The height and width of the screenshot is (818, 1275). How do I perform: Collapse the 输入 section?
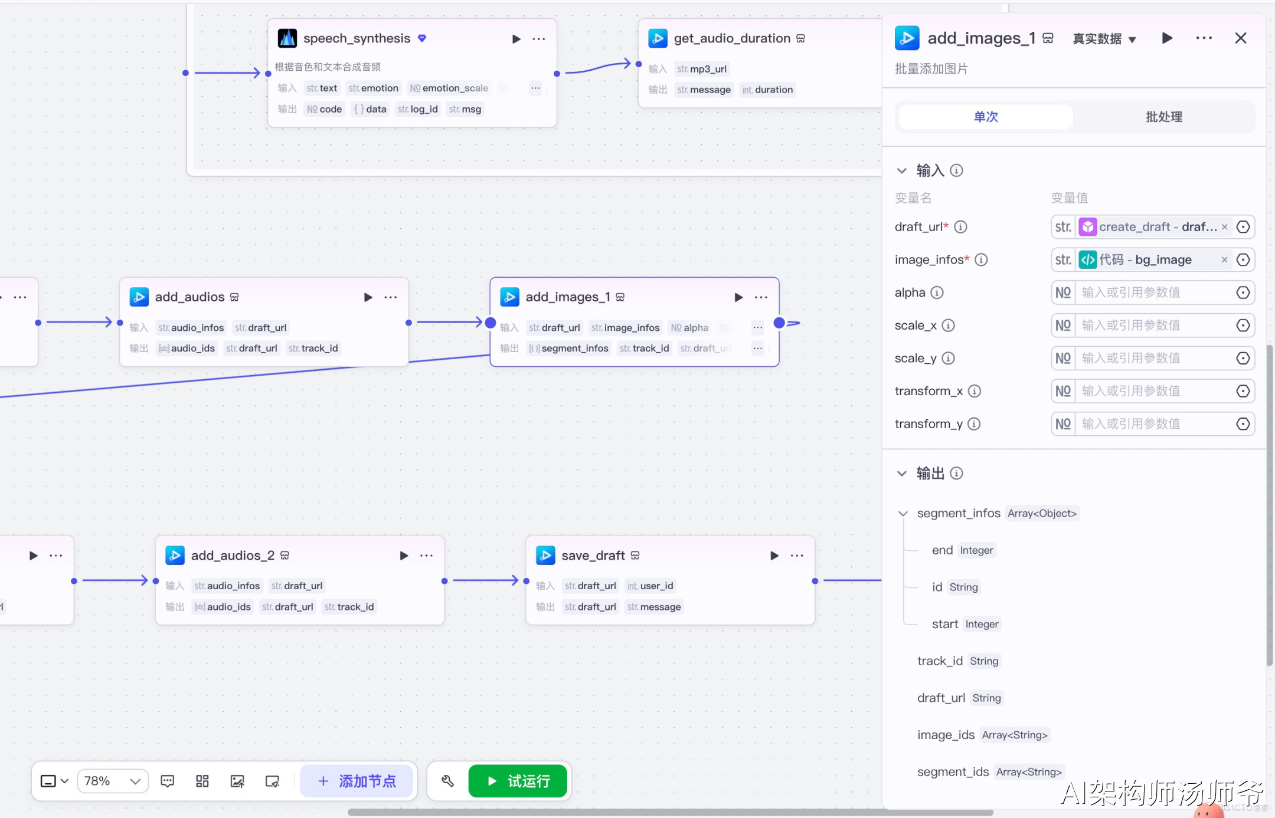(x=901, y=171)
